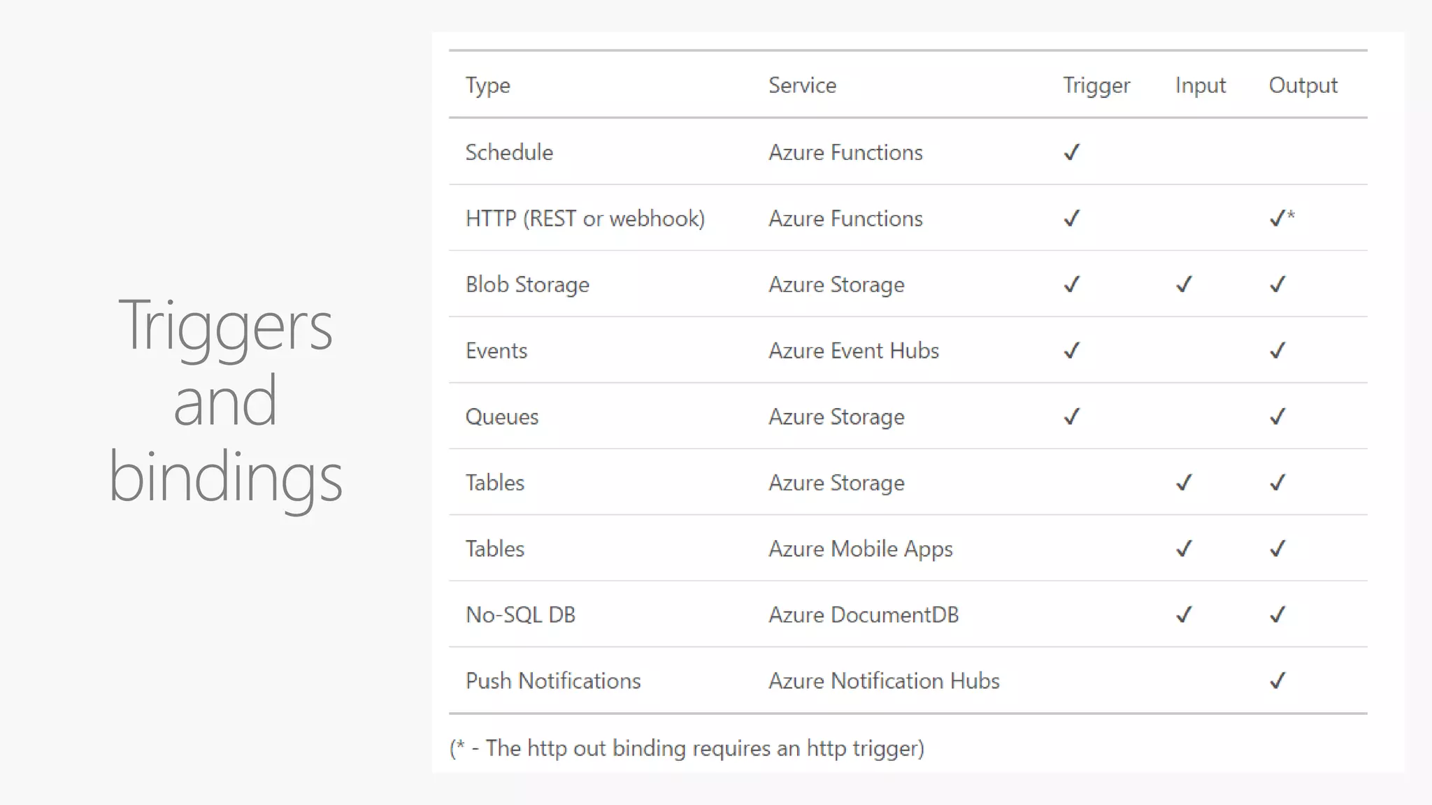Click the Service column header

tap(802, 85)
